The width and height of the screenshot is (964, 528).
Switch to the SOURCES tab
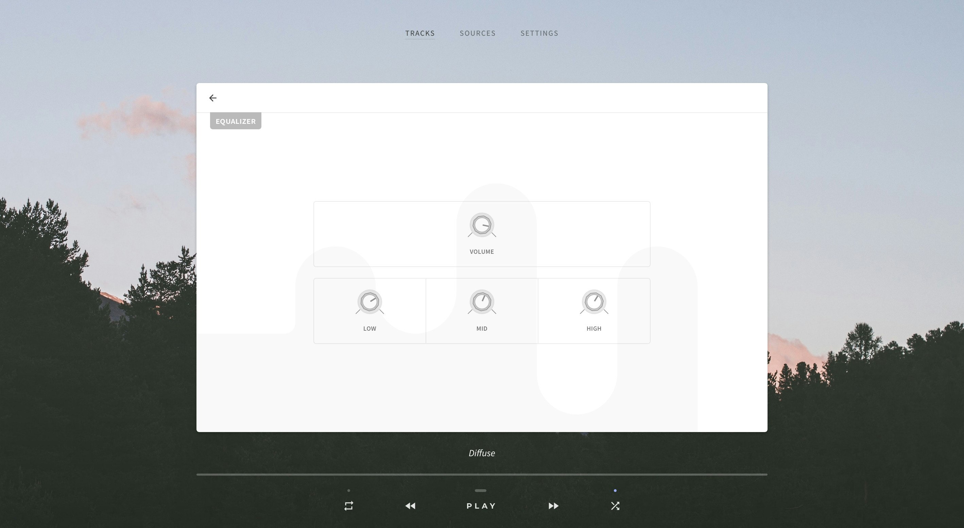478,33
